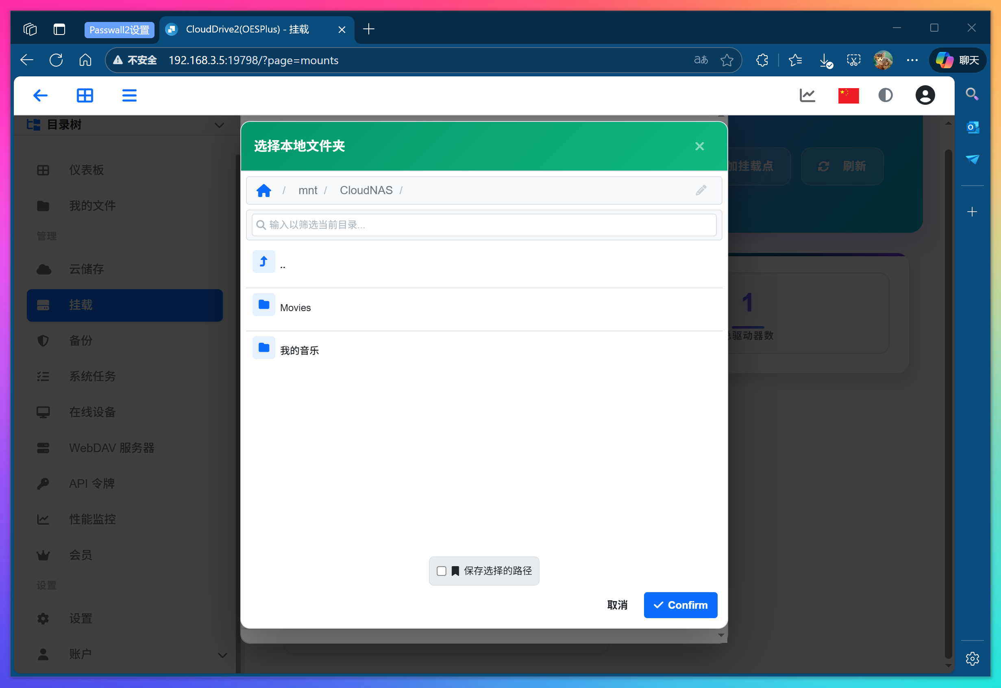
Task: Switch to the Passwall2 settings tab
Action: (x=119, y=30)
